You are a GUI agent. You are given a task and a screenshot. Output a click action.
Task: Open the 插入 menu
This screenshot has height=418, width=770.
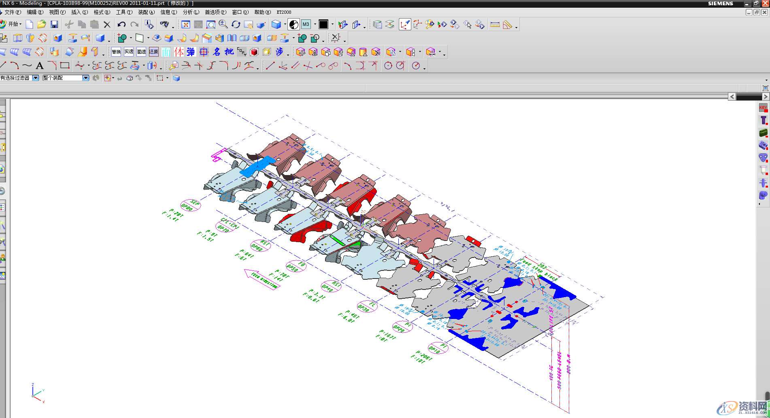pyautogui.click(x=79, y=12)
